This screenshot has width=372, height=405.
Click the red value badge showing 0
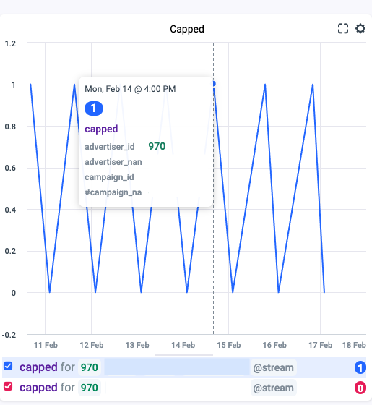(x=360, y=388)
